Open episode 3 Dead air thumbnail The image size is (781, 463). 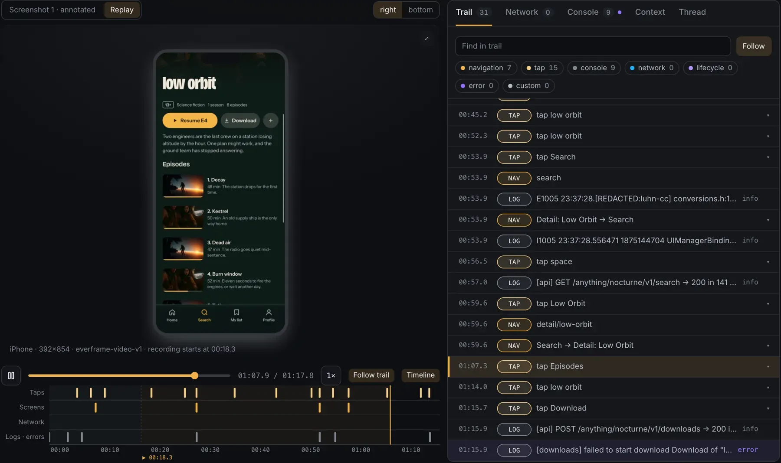pyautogui.click(x=183, y=248)
